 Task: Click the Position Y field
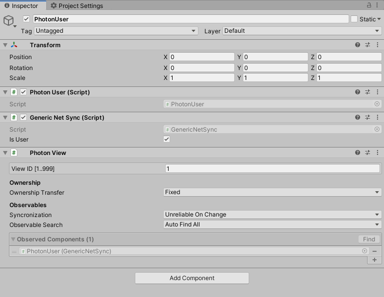click(276, 57)
